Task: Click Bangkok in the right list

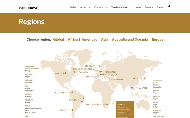Action: coord(156,113)
